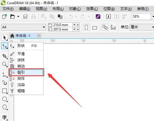Select Portrait page orientation

pyautogui.click(x=87, y=27)
